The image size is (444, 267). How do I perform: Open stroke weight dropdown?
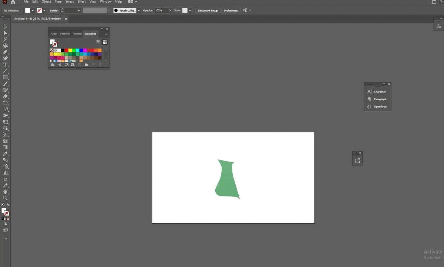click(79, 10)
